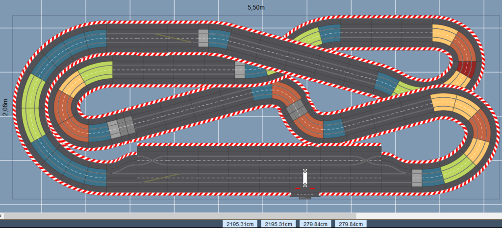Click the yellow diagonal marking on the top straight

[174, 38]
